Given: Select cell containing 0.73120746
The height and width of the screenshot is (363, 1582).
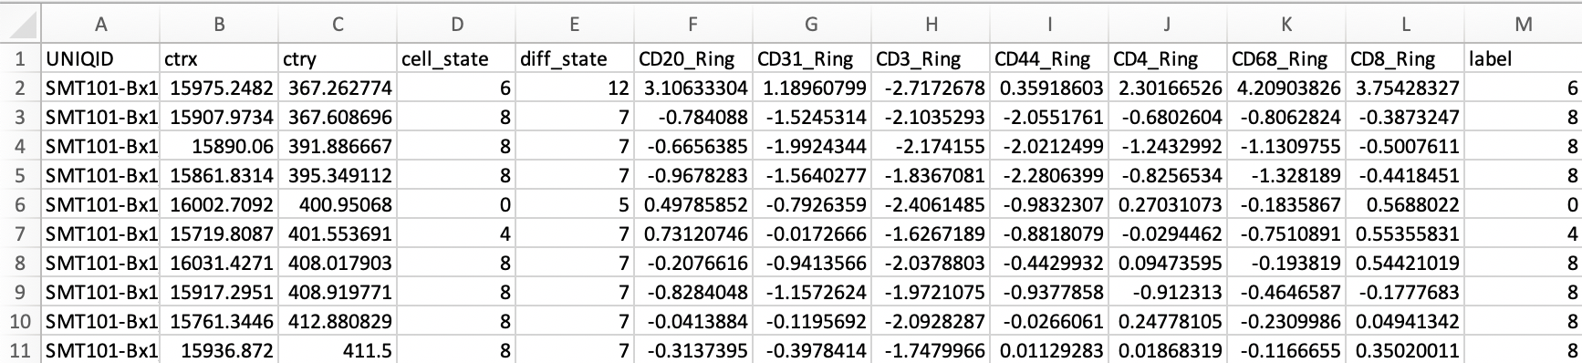Looking at the screenshot, I should coord(693,233).
